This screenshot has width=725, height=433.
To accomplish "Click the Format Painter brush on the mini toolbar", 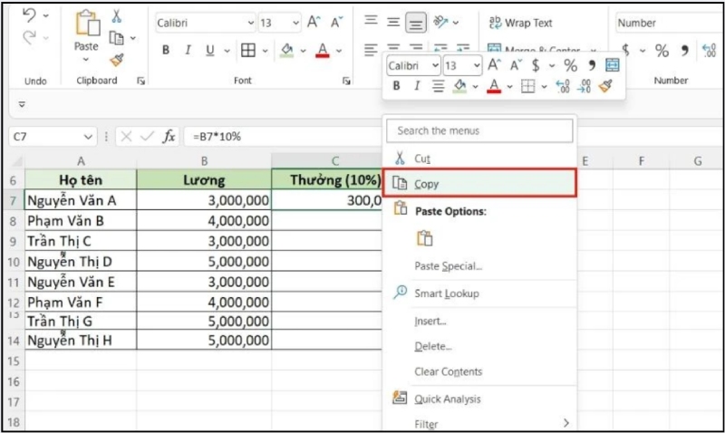I will point(605,86).
